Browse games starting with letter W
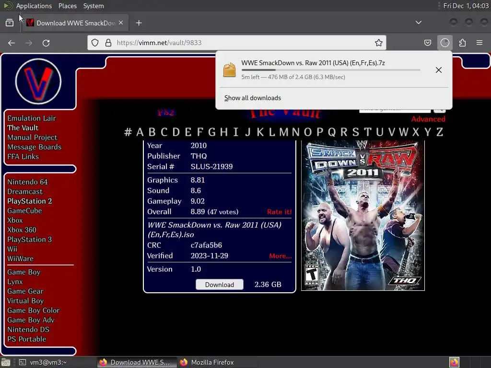 coord(404,132)
